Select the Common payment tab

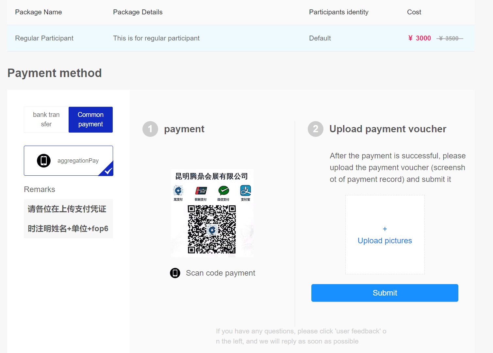(x=90, y=120)
